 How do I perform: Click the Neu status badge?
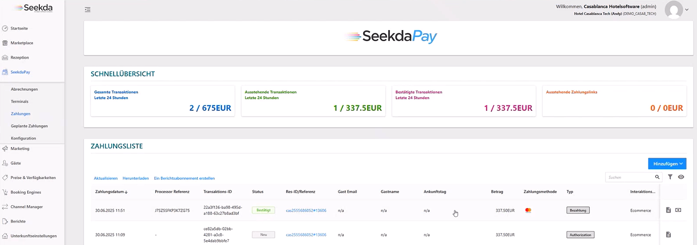pos(264,235)
